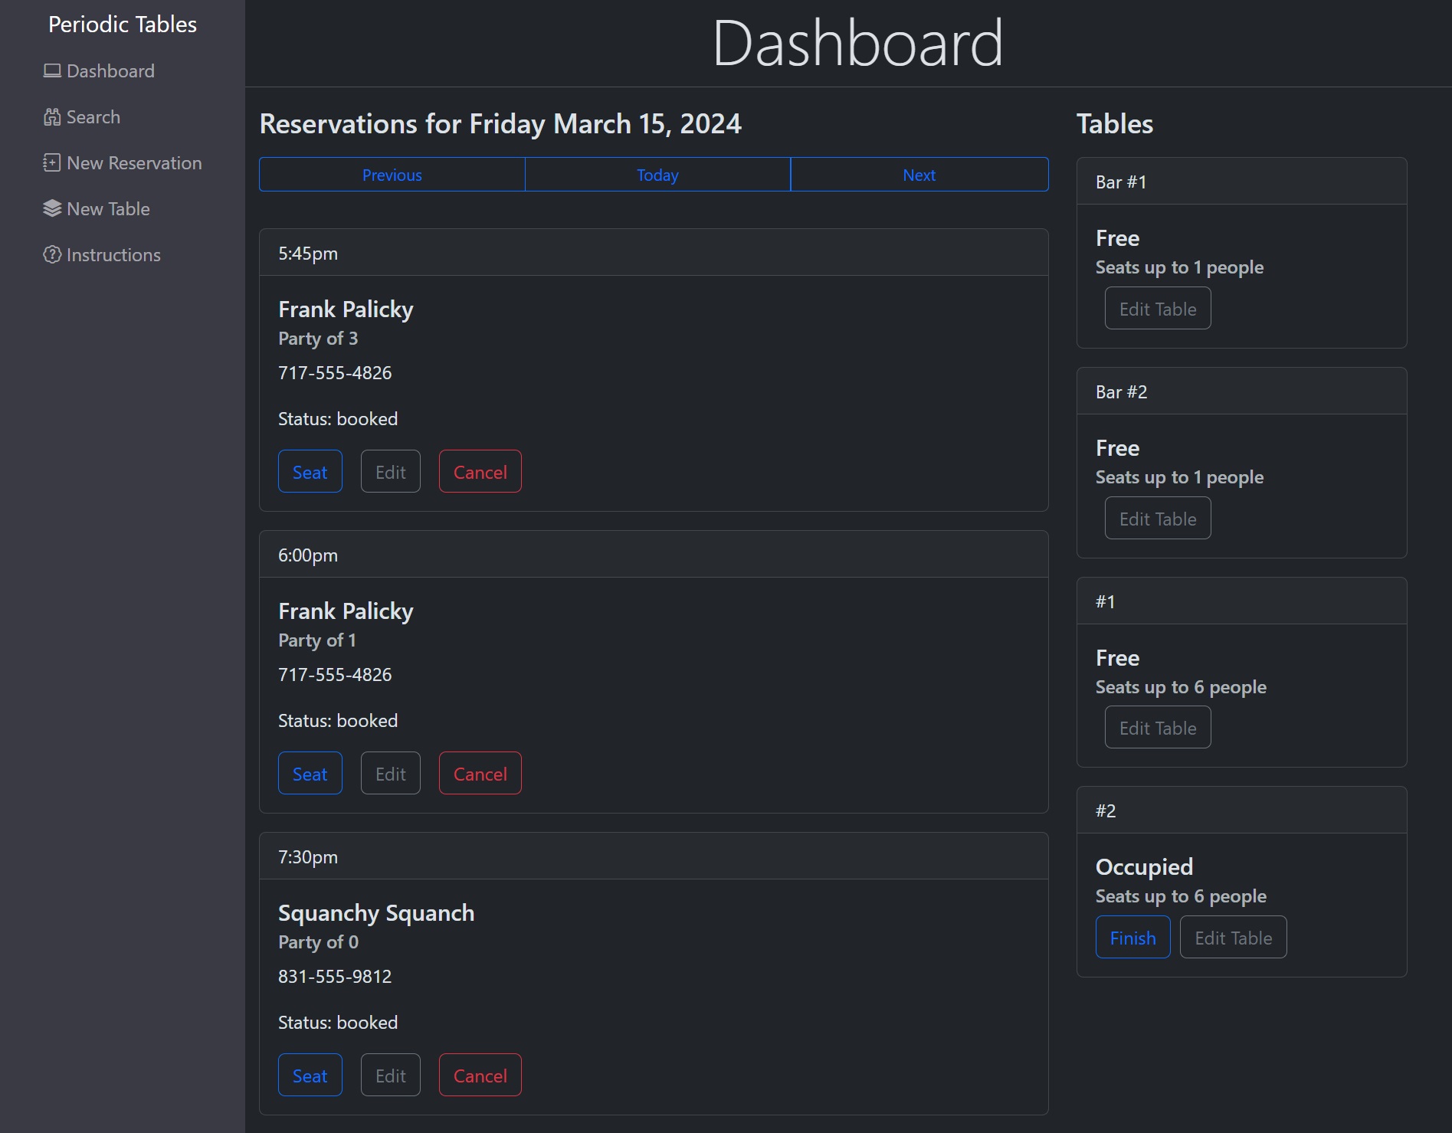Click the Search binoculars icon

point(52,117)
